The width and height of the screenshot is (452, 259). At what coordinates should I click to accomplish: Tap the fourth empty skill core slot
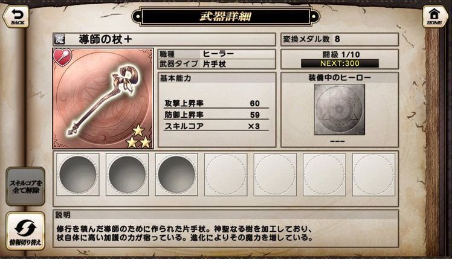[226, 174]
